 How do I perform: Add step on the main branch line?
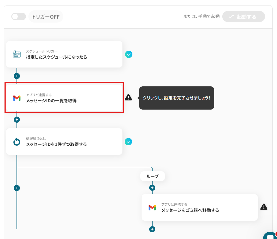pos(17,188)
